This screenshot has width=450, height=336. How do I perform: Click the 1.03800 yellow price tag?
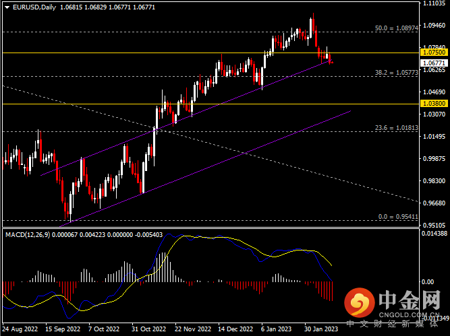tap(433, 104)
